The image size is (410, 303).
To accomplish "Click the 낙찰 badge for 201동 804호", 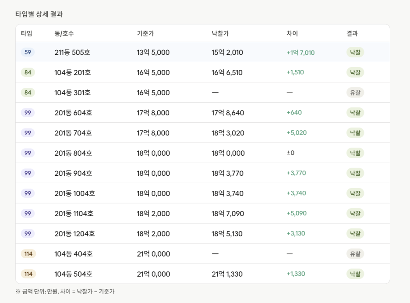I will click(355, 153).
